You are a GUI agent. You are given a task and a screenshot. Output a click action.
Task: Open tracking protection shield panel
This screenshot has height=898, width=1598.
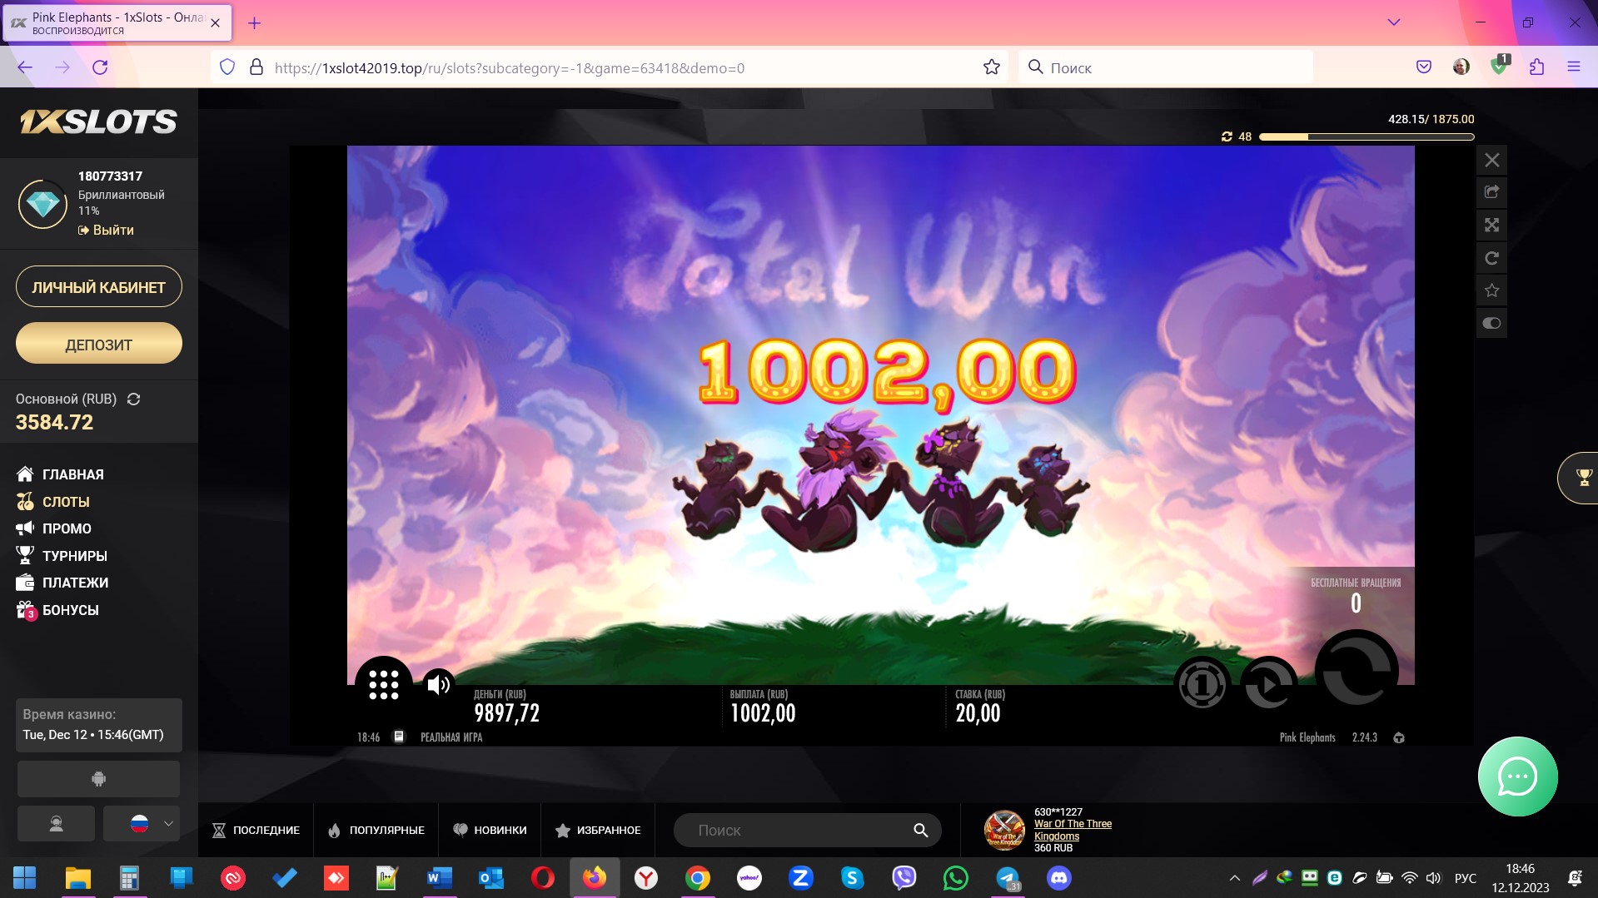click(227, 67)
